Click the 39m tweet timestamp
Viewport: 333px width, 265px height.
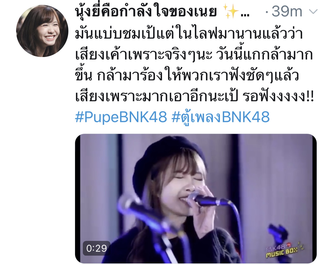(x=287, y=12)
